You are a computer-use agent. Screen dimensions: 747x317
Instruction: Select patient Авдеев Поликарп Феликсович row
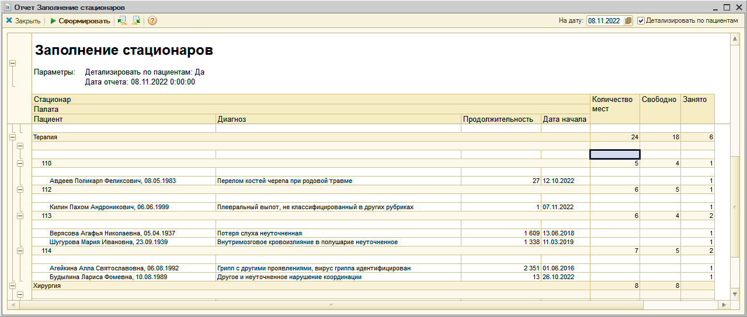[112, 181]
